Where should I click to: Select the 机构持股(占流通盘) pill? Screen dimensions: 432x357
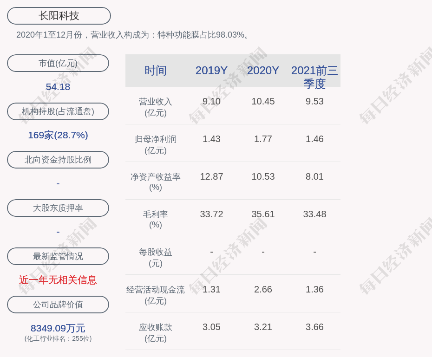58,111
